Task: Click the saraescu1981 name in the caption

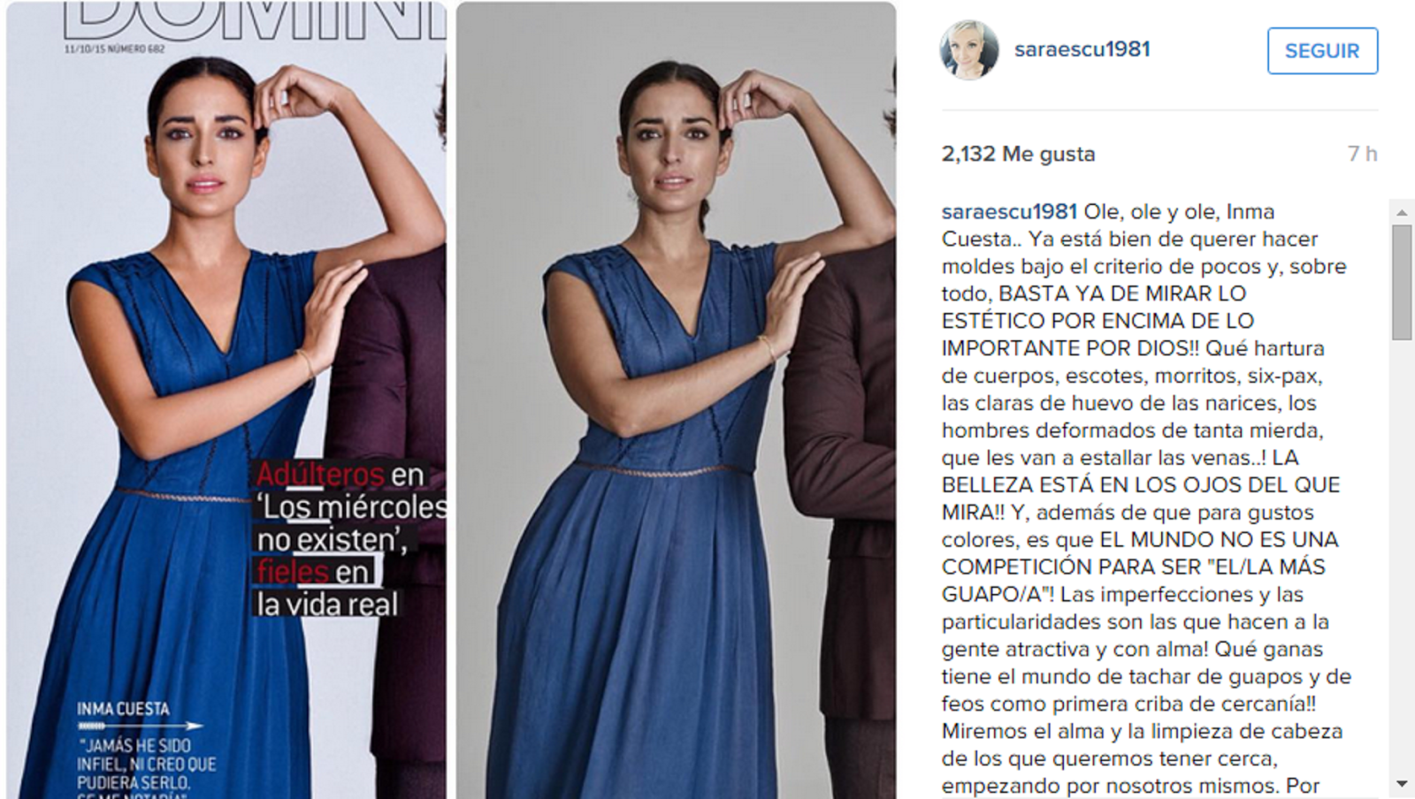Action: pyautogui.click(x=1009, y=212)
